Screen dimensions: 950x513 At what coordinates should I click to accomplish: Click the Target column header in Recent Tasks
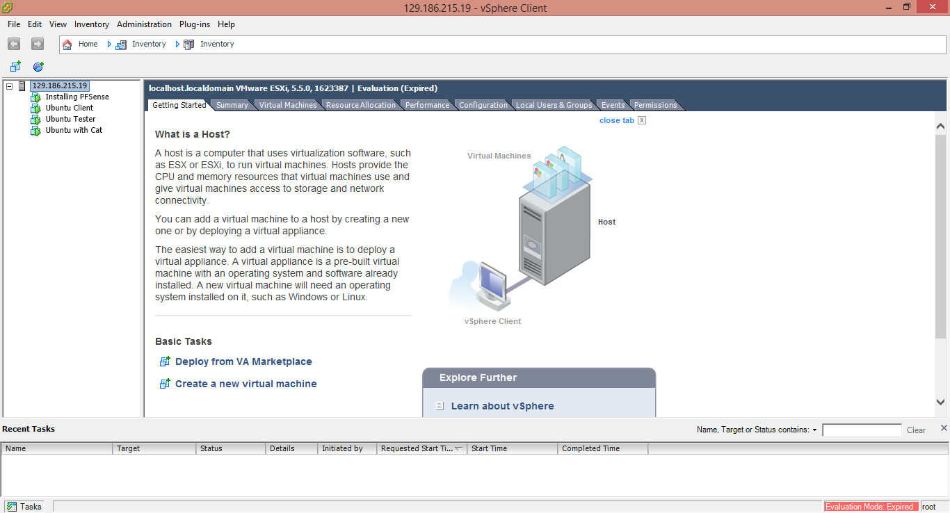154,449
